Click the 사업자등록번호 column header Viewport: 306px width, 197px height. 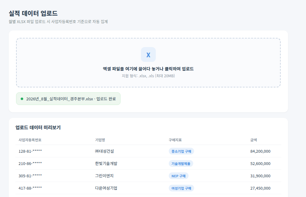pos(30,140)
